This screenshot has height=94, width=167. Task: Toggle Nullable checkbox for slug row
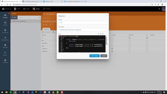click(112, 46)
